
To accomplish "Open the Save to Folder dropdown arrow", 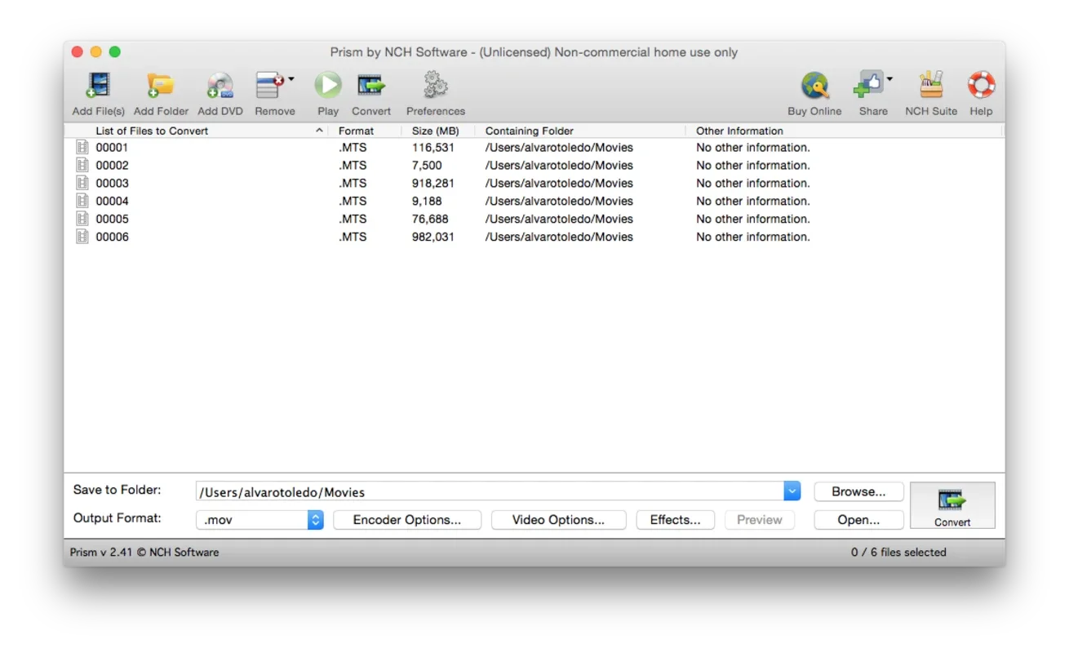I will tap(792, 491).
